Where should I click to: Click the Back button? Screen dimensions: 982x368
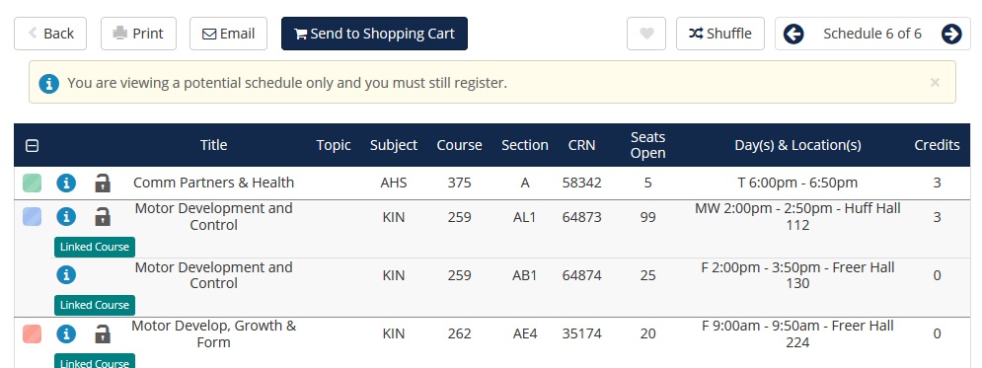click(x=50, y=34)
